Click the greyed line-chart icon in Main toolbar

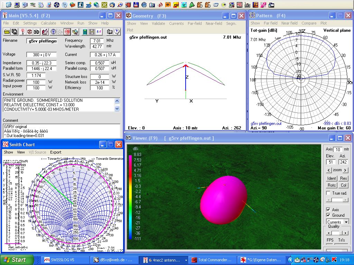(x=60, y=32)
